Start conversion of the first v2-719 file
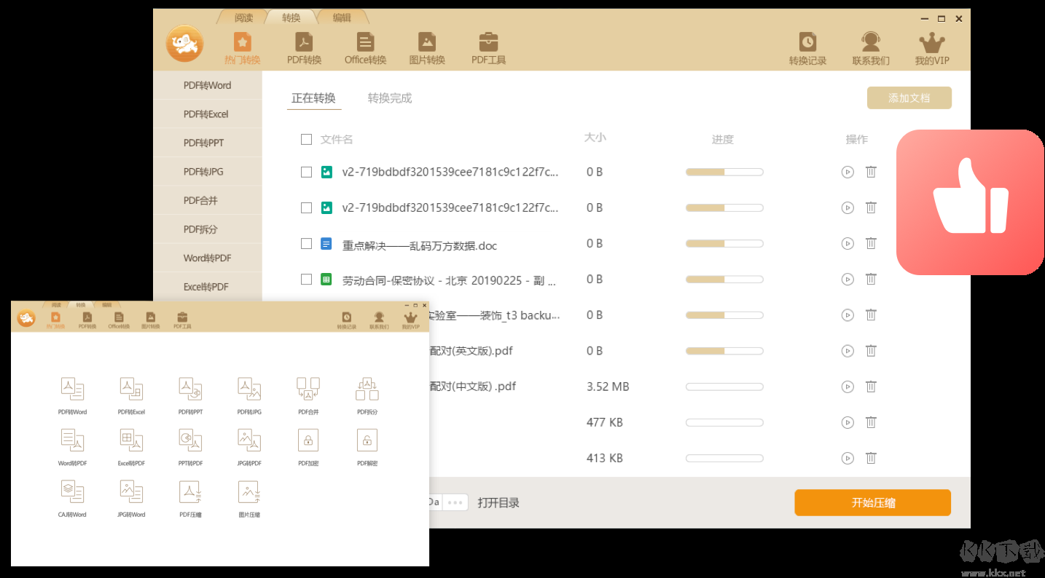1045x578 pixels. point(847,172)
